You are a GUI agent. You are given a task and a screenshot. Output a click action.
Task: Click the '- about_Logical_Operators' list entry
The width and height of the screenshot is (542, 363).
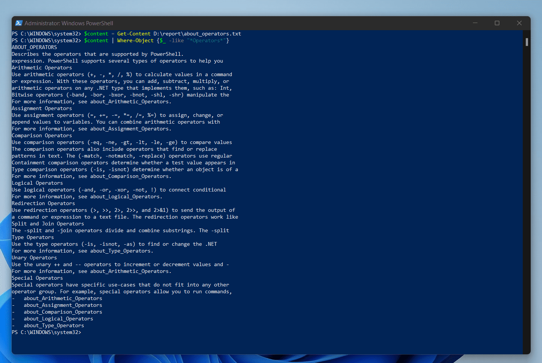point(52,319)
